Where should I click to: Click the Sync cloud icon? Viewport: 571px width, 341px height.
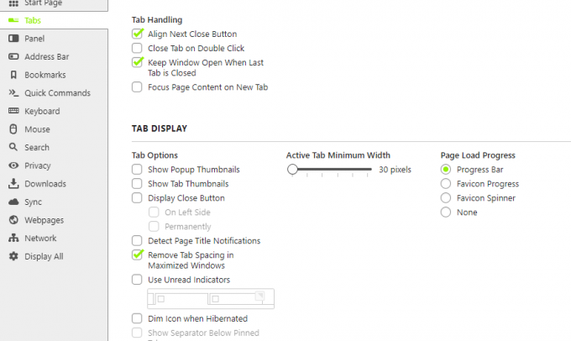coord(13,202)
